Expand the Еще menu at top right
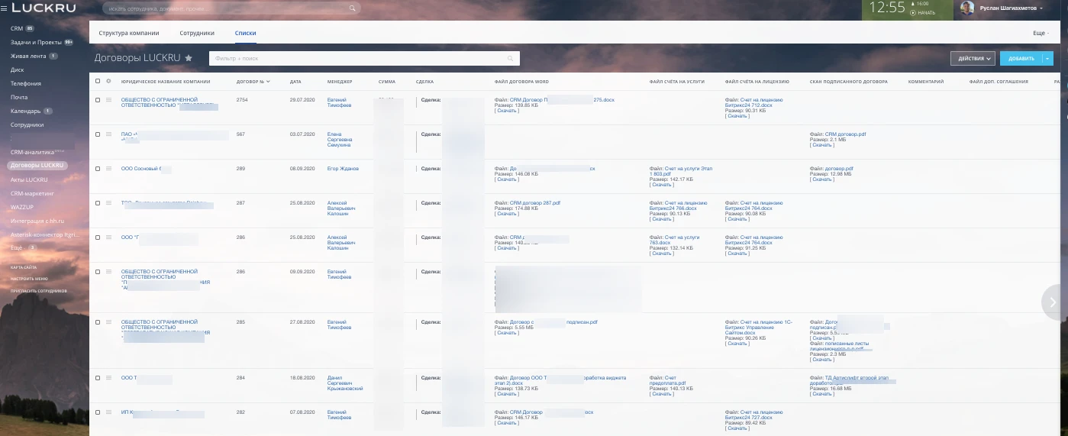The height and width of the screenshot is (436, 1068). 1041,34
